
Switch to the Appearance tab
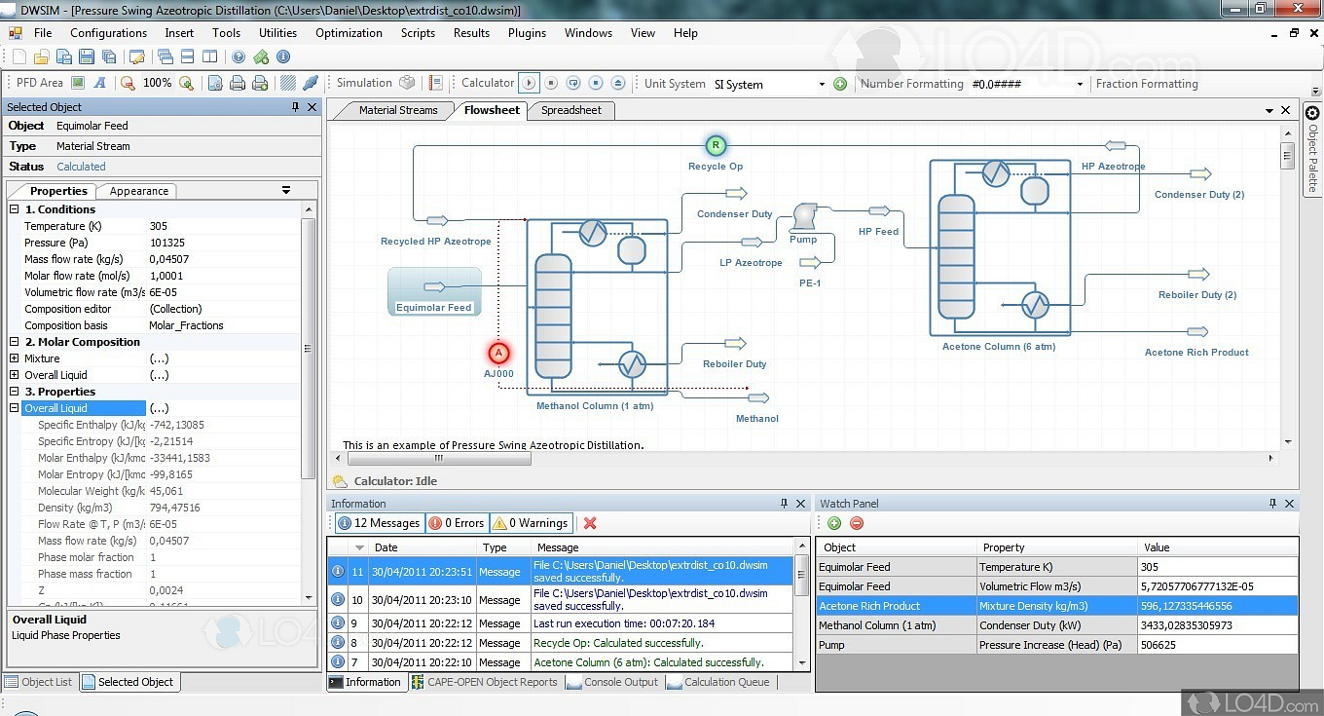[x=138, y=191]
